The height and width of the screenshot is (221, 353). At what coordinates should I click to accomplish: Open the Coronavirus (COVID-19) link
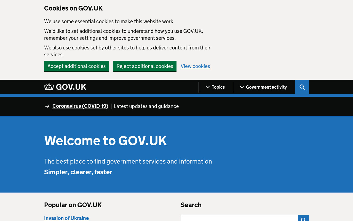coord(80,106)
